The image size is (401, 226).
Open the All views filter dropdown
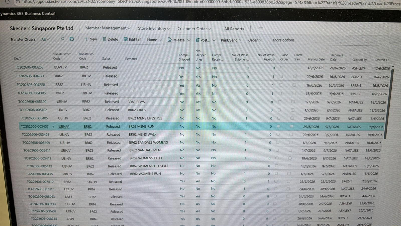(x=45, y=39)
